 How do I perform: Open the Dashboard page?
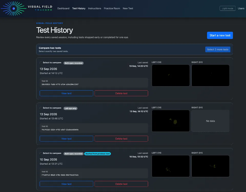coord(63,8)
